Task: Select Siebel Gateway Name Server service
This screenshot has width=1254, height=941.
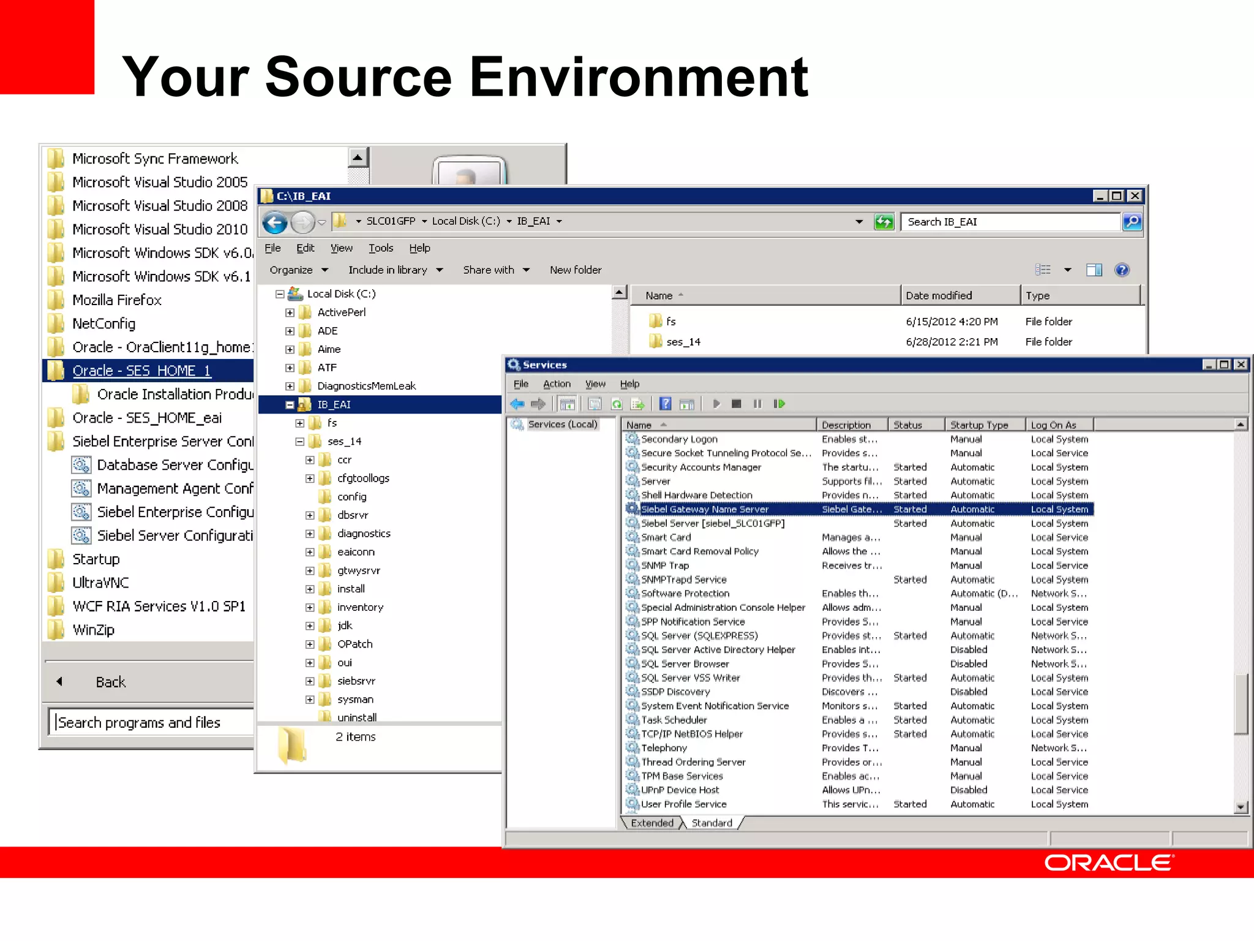Action: tap(859, 509)
